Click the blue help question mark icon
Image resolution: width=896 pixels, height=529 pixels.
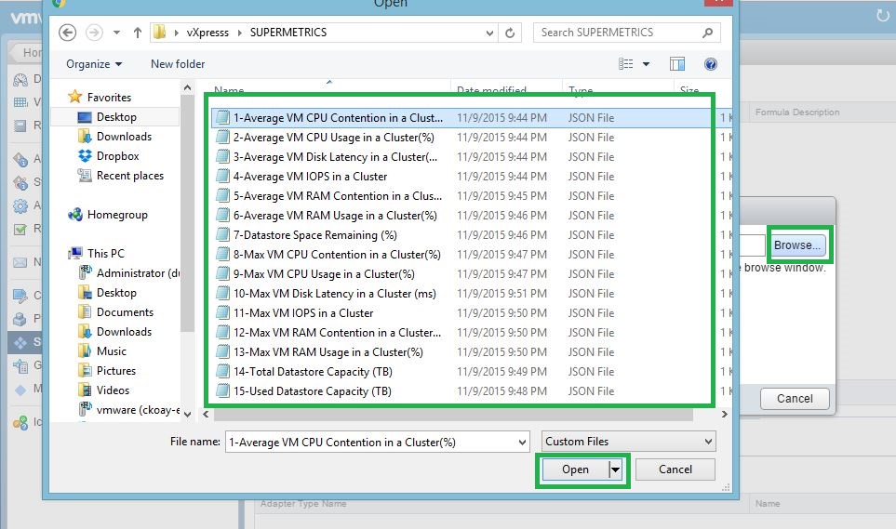711,64
